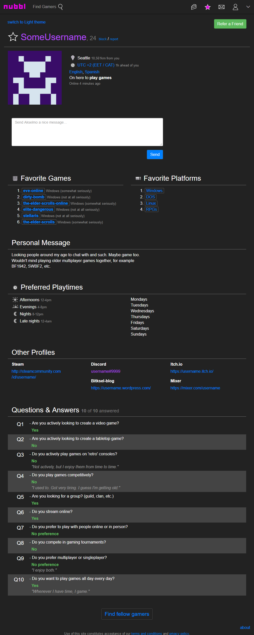
Task: Toggle favorite star beside SomeUsername
Action: pos(13,37)
